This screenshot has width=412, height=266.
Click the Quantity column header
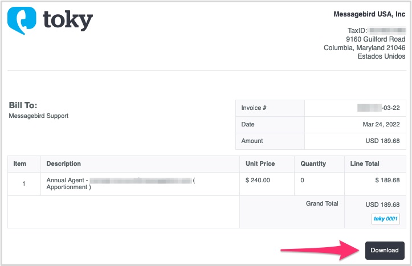pyautogui.click(x=313, y=164)
